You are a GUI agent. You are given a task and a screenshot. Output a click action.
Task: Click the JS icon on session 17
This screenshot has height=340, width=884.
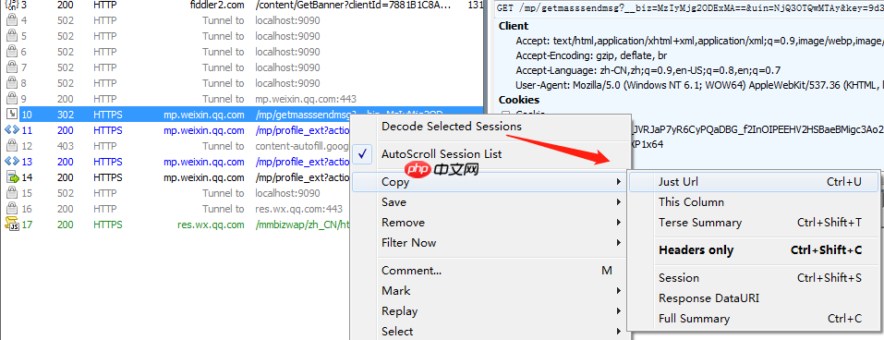(11, 225)
